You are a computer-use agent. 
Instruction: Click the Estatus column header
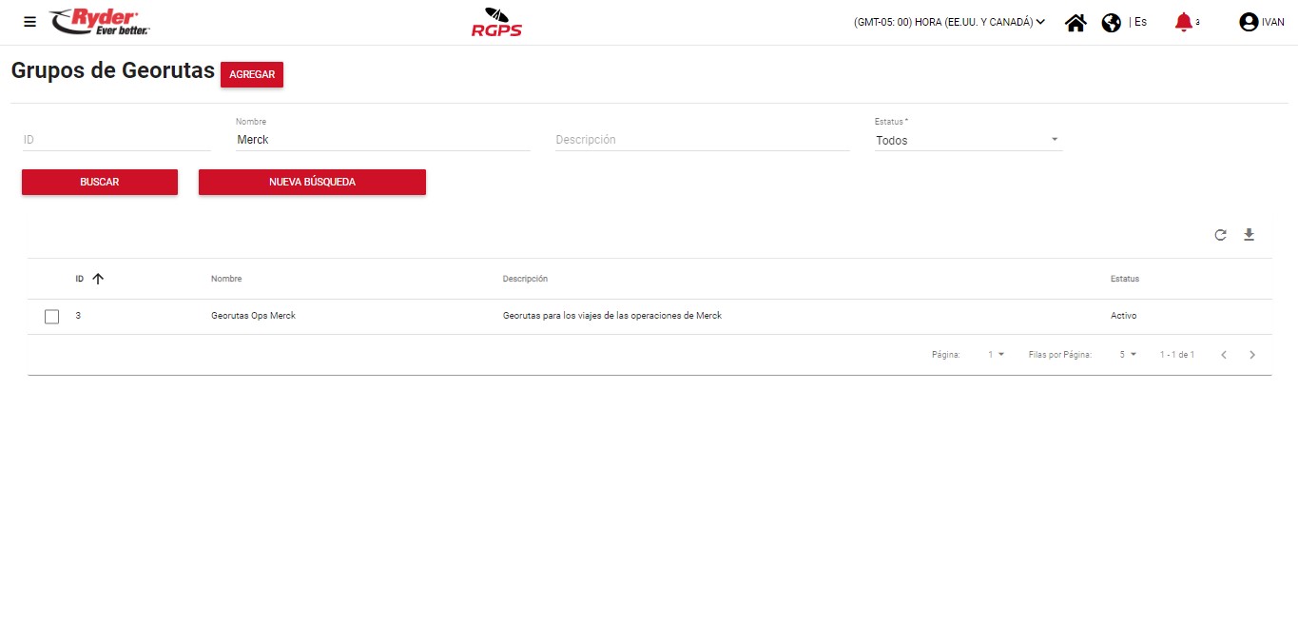tap(1124, 279)
